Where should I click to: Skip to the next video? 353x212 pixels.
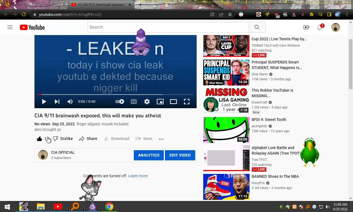click(57, 102)
